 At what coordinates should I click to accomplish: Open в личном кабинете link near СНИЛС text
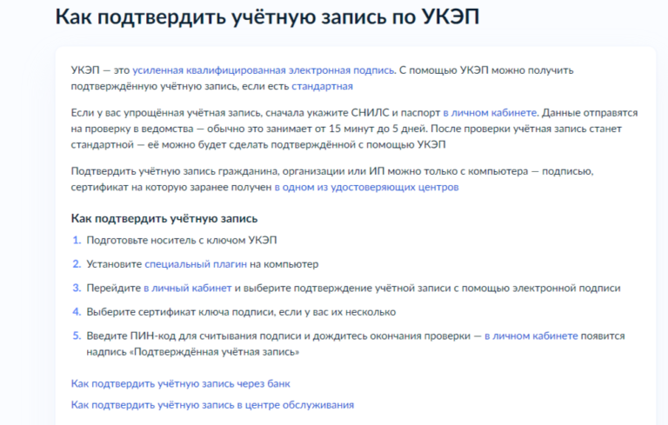point(491,113)
